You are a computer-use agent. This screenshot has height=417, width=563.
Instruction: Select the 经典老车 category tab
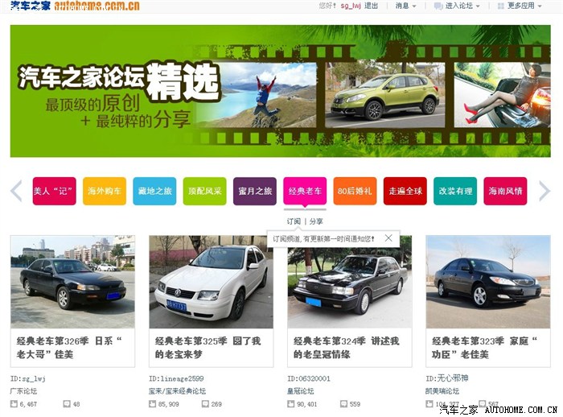[305, 192]
